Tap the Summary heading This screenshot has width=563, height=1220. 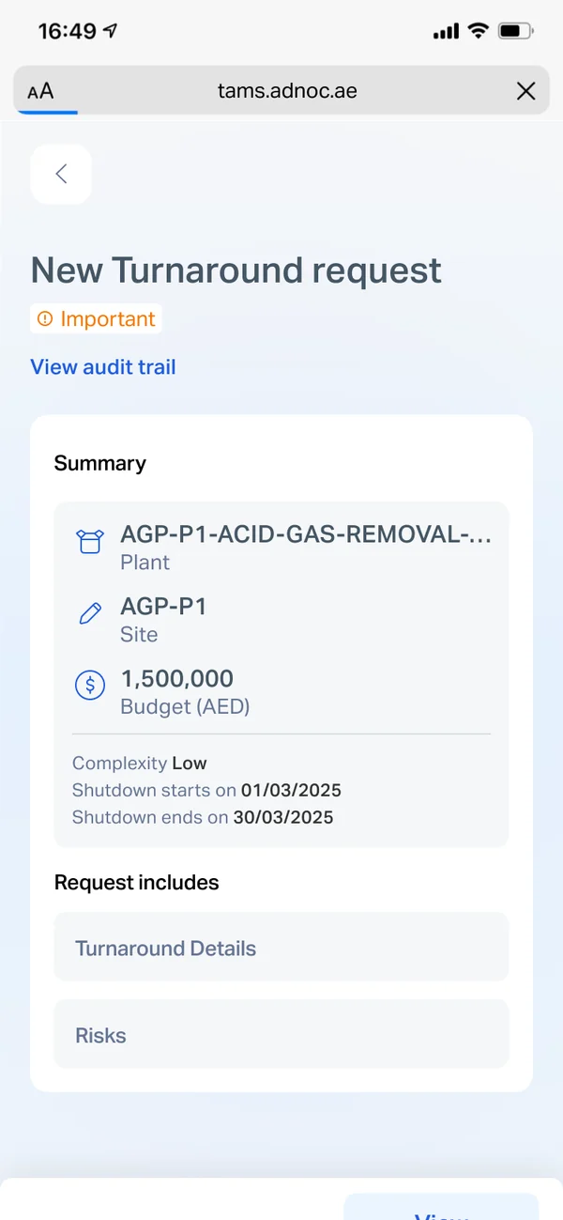(x=100, y=463)
